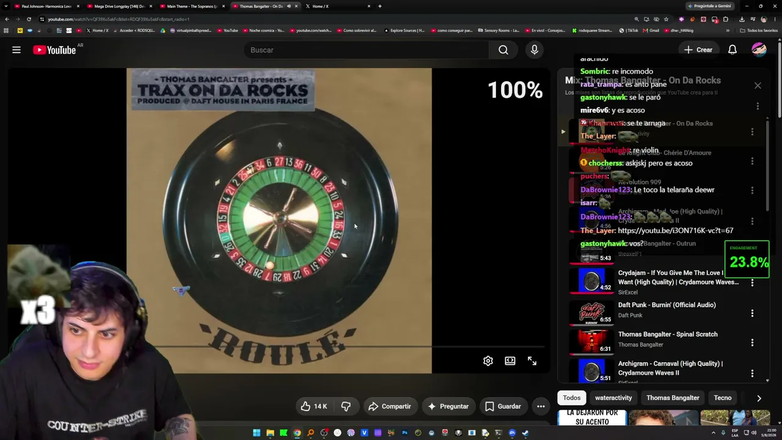Go back in browser history
The image size is (782, 440).
click(7, 19)
